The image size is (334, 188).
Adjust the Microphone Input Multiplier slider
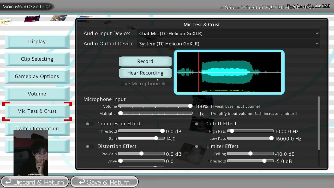coord(156,114)
